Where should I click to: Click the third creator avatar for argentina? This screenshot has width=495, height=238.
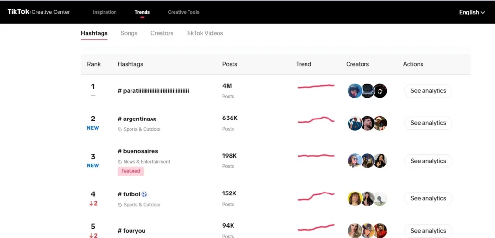[380, 123]
